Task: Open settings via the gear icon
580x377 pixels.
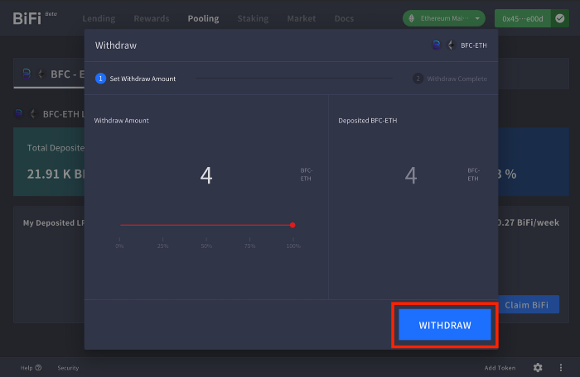Action: coord(538,367)
